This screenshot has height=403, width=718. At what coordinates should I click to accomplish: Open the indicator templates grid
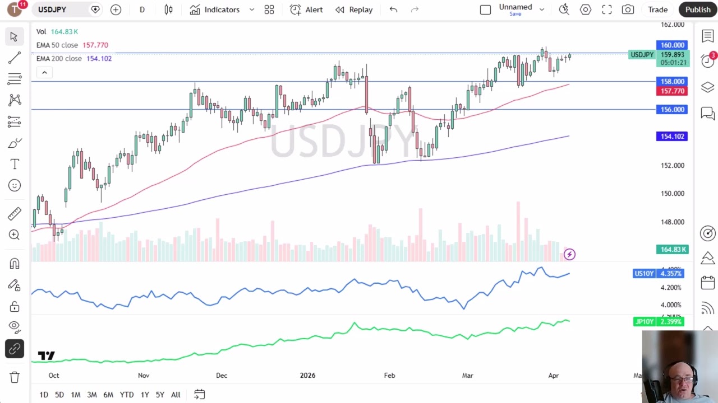(269, 10)
